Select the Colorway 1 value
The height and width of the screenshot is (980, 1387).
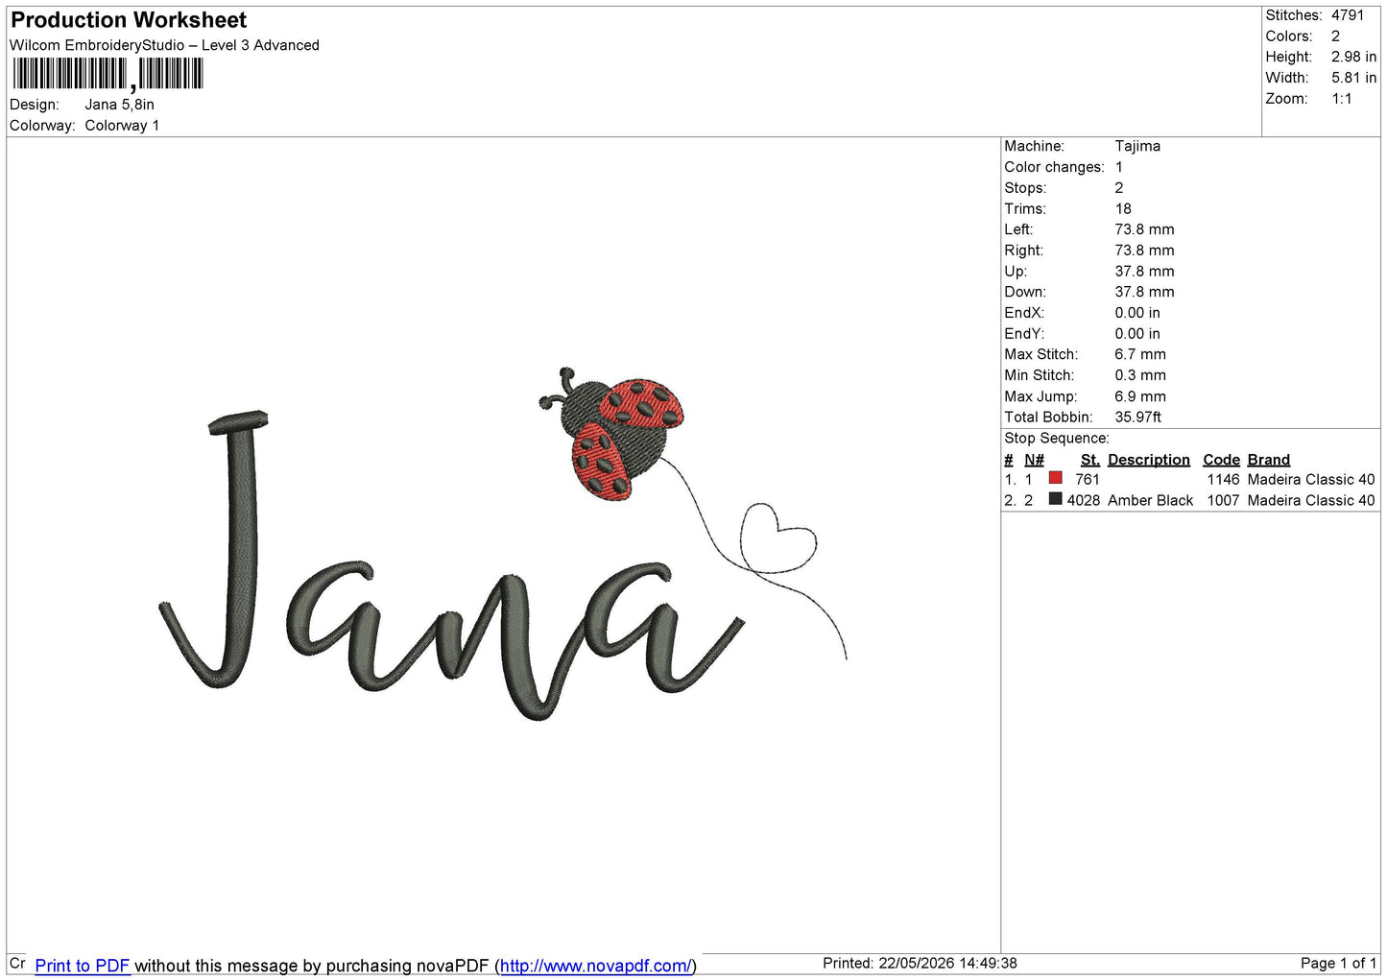tap(122, 126)
